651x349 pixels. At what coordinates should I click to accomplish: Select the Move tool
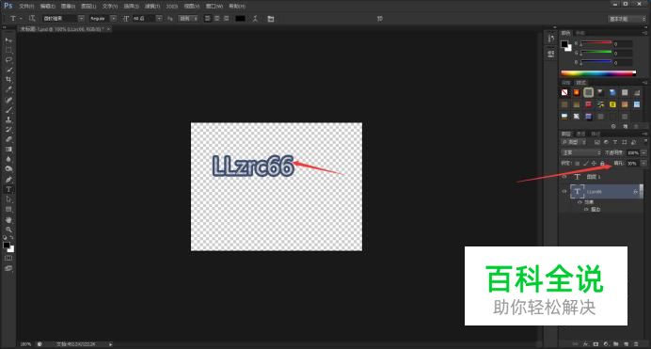(8, 40)
